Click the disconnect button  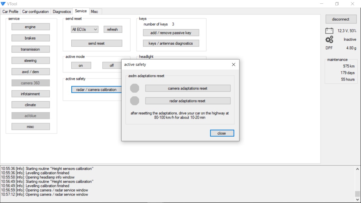pyautogui.click(x=341, y=19)
